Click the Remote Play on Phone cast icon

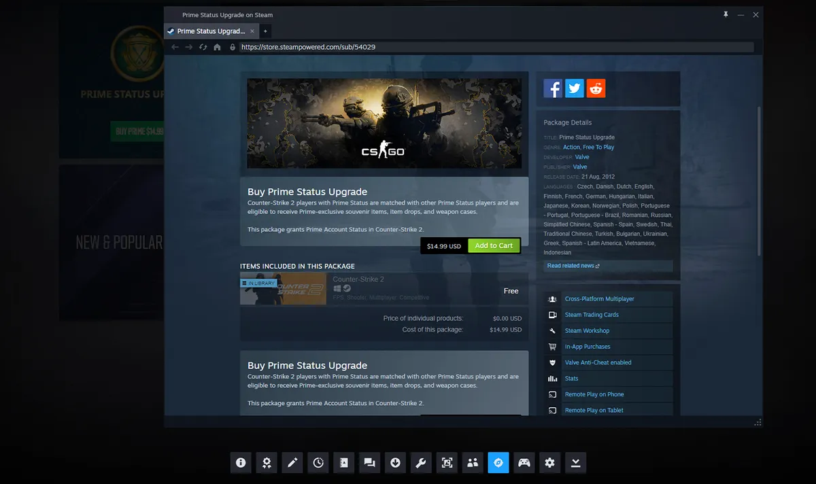(x=553, y=394)
